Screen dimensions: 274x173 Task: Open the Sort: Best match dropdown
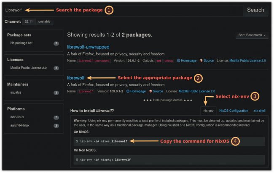click(x=252, y=35)
